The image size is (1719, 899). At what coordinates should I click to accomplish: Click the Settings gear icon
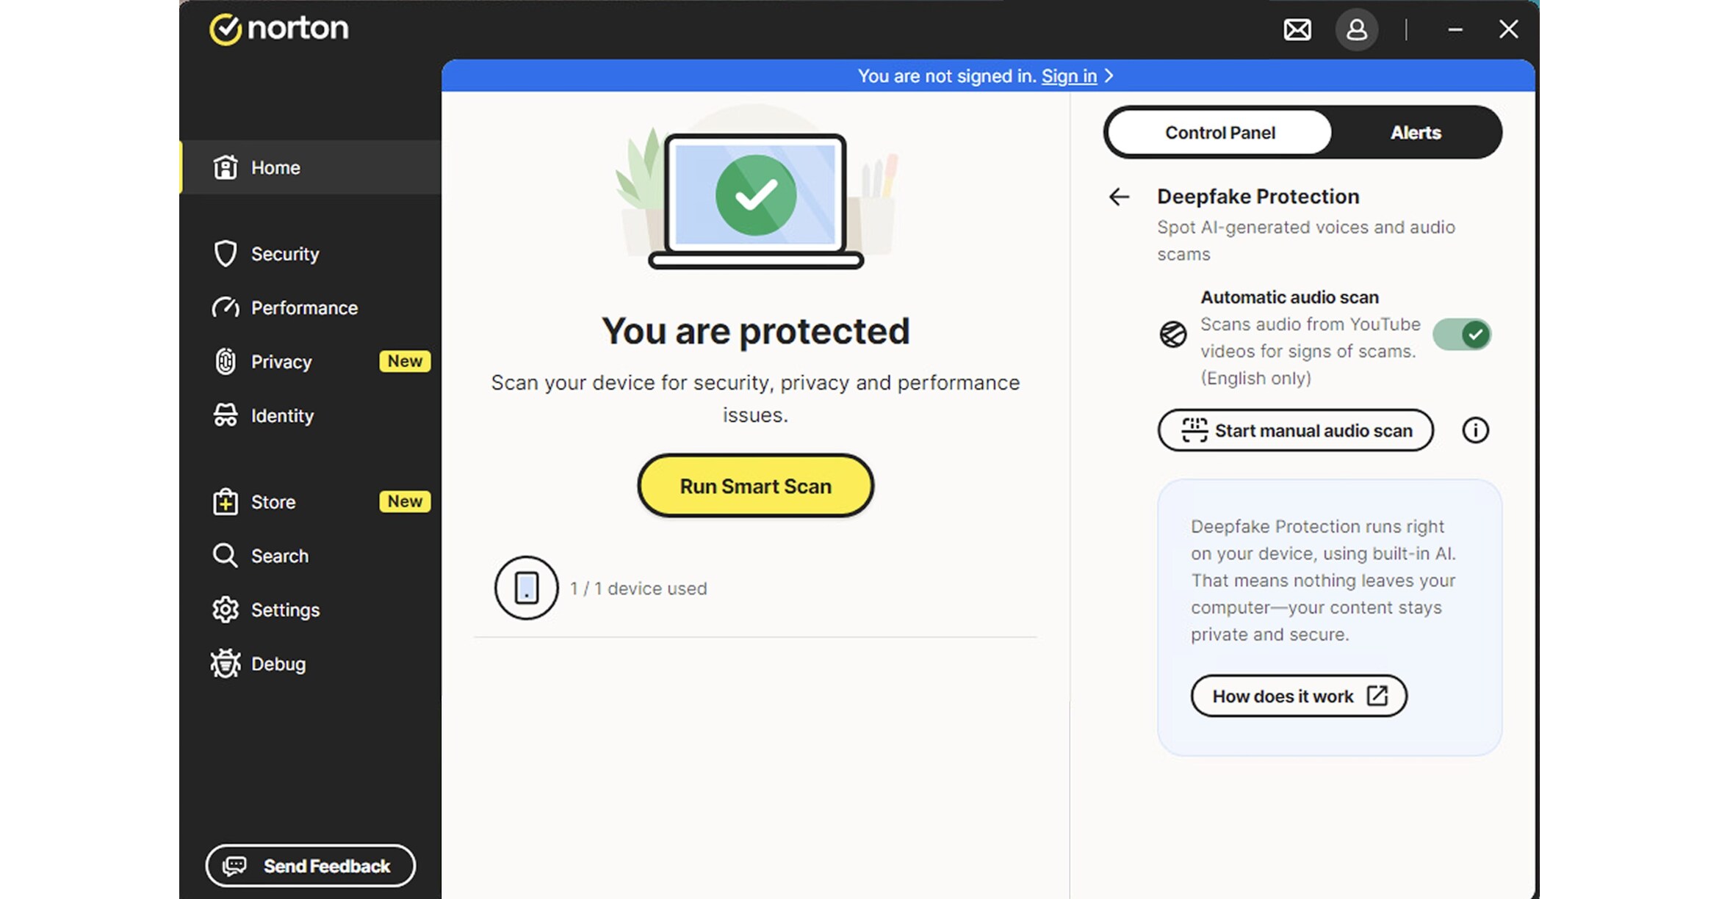coord(226,610)
